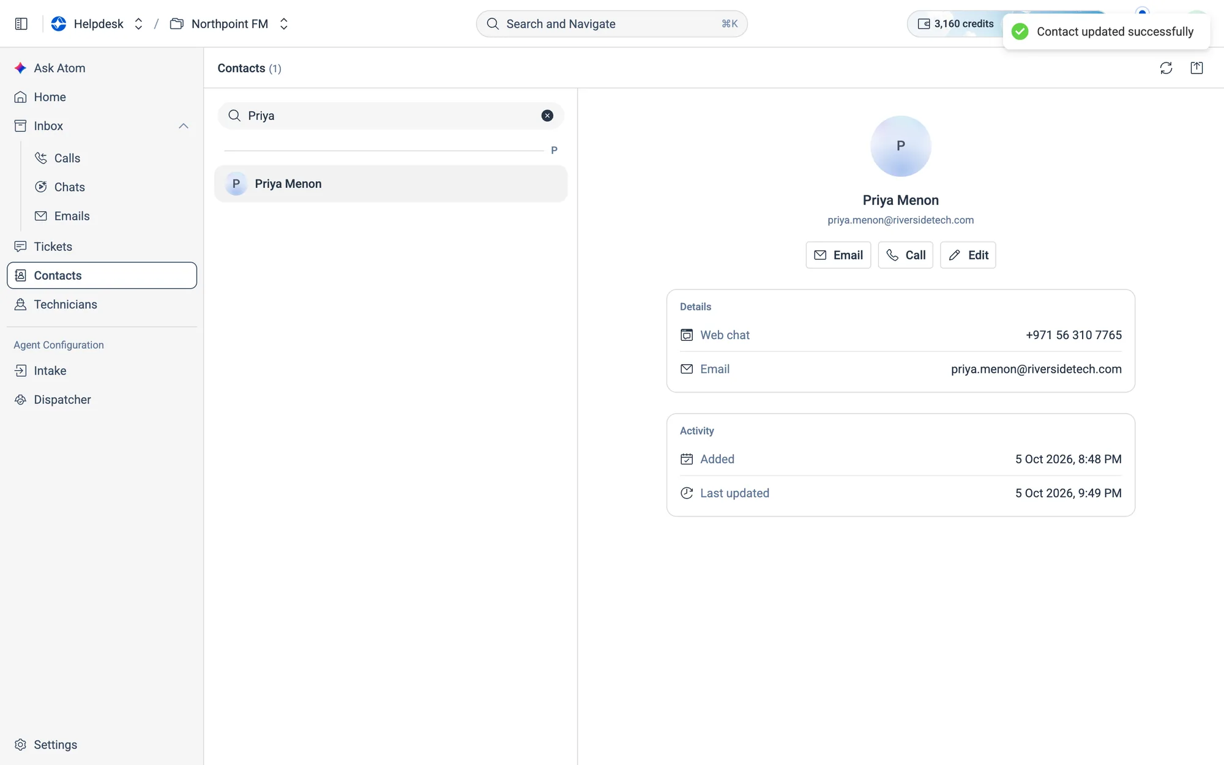Open Ask Atom assistant
Screen dimensions: 1224x765
[102, 68]
